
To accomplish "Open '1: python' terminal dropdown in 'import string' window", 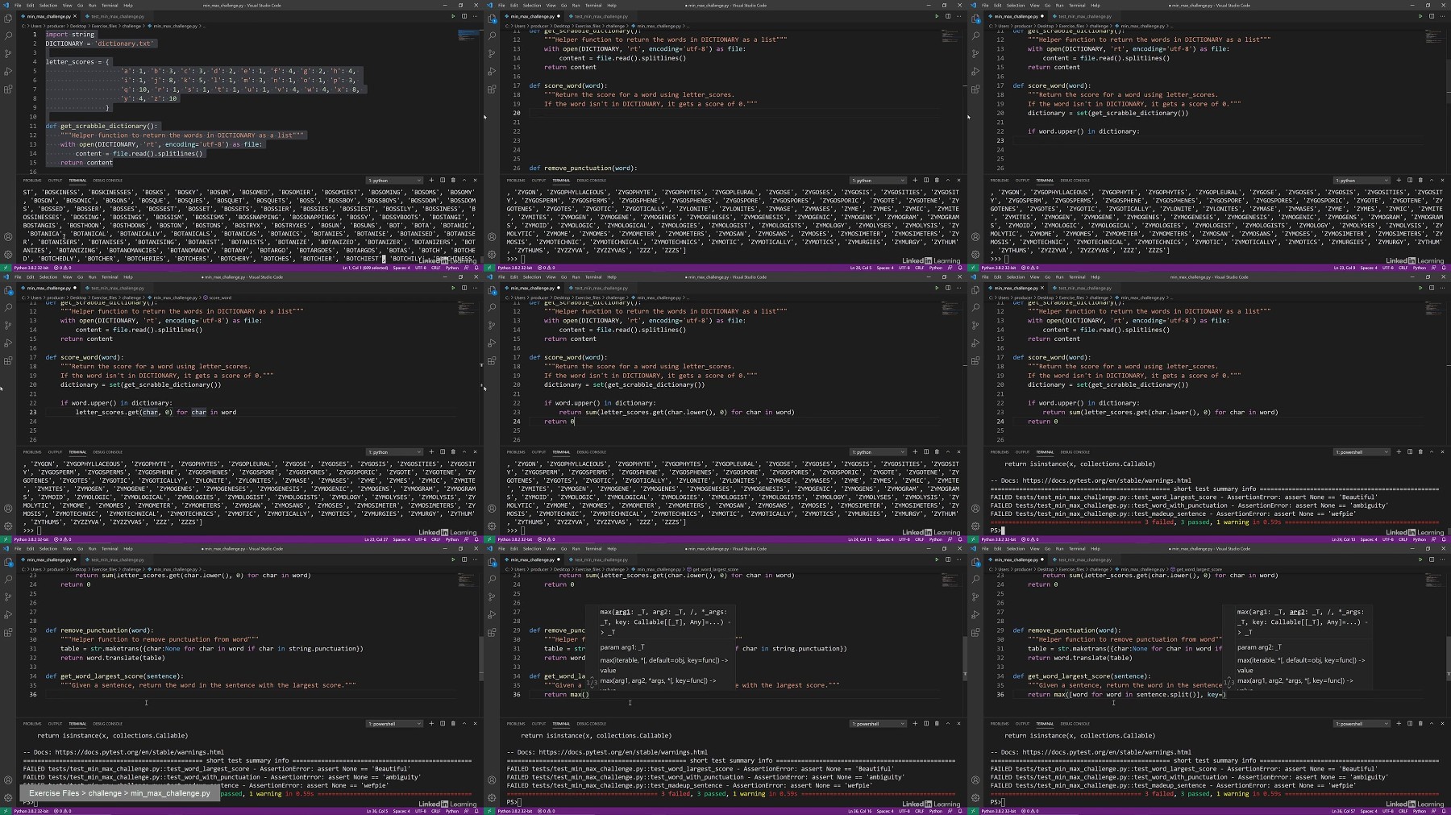I will pos(394,181).
